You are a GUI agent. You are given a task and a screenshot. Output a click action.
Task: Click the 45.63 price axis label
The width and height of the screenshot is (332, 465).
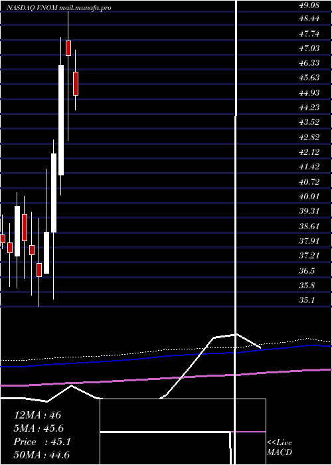pyautogui.click(x=309, y=78)
